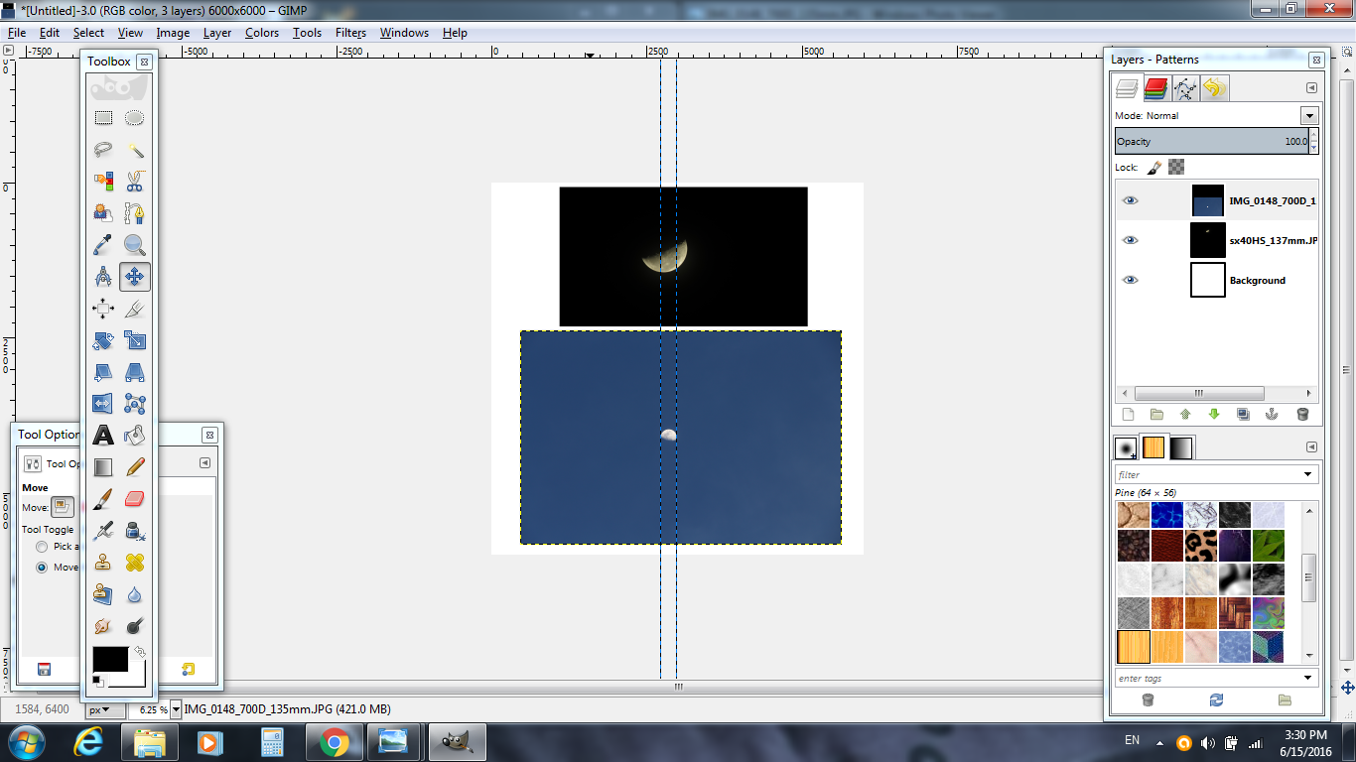This screenshot has height=762, width=1356.
Task: Open the Layer menu
Action: click(217, 33)
